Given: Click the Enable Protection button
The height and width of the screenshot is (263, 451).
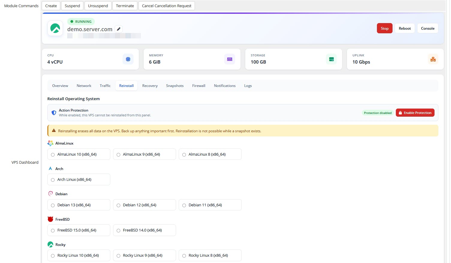Looking at the screenshot, I should (415, 113).
